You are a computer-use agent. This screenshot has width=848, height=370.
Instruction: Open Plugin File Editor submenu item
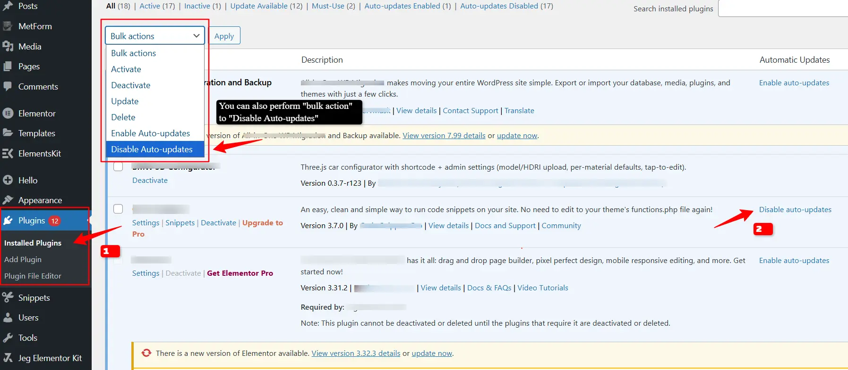tap(33, 276)
